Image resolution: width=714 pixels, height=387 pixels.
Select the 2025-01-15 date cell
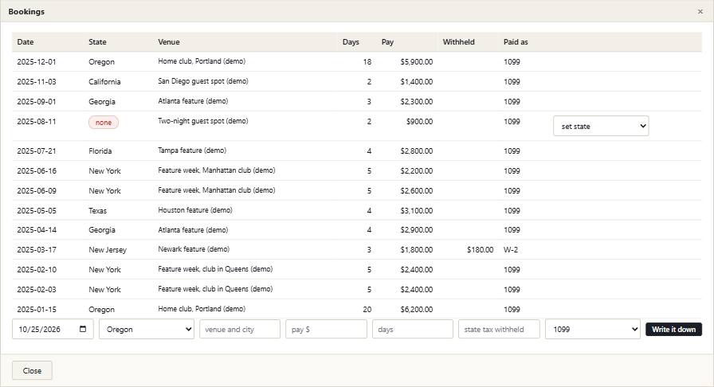(37, 309)
